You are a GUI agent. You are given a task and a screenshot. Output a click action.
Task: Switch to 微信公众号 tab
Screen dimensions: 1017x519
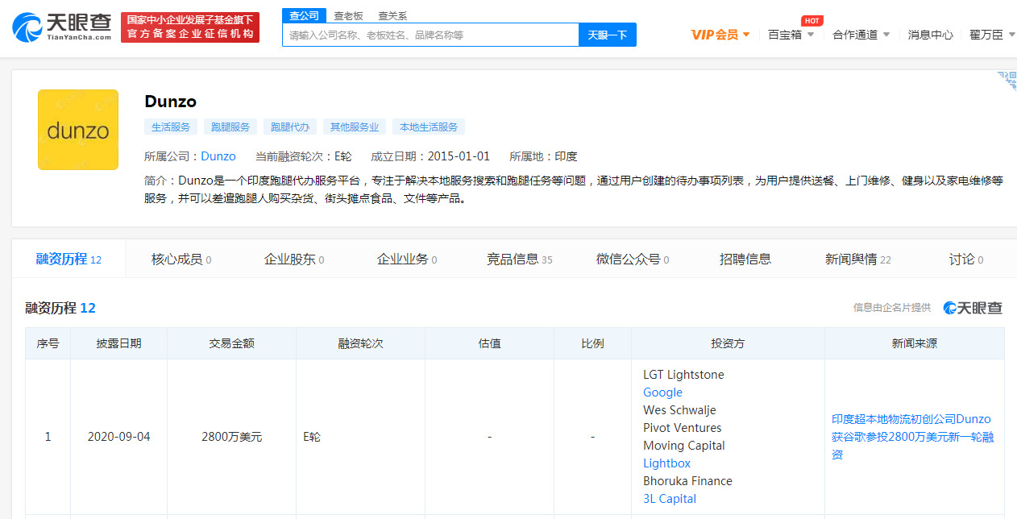633,259
